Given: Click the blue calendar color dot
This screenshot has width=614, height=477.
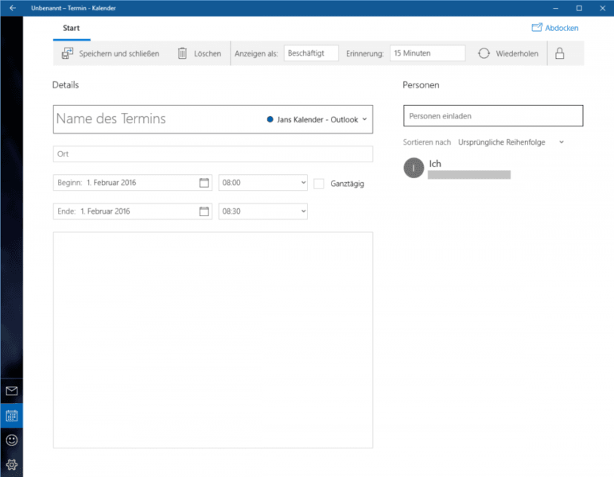Looking at the screenshot, I should [x=270, y=119].
